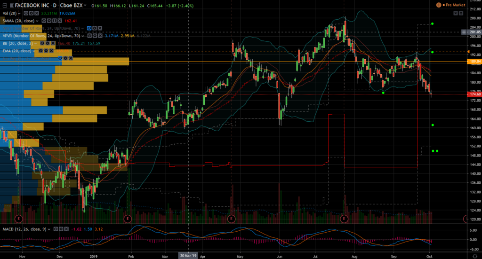The image size is (482, 259).
Task: Expand the Vol (20) indicator menu arrow
Action: (x=19, y=14)
